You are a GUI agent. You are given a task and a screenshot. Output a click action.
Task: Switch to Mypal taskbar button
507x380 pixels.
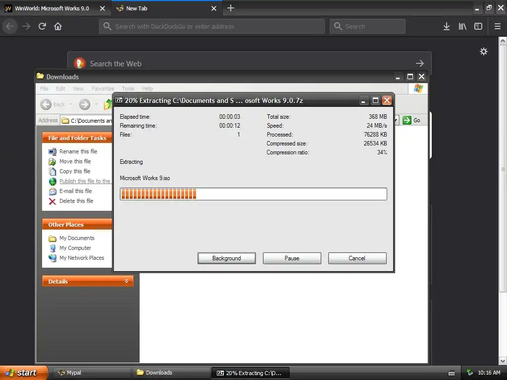pos(92,373)
